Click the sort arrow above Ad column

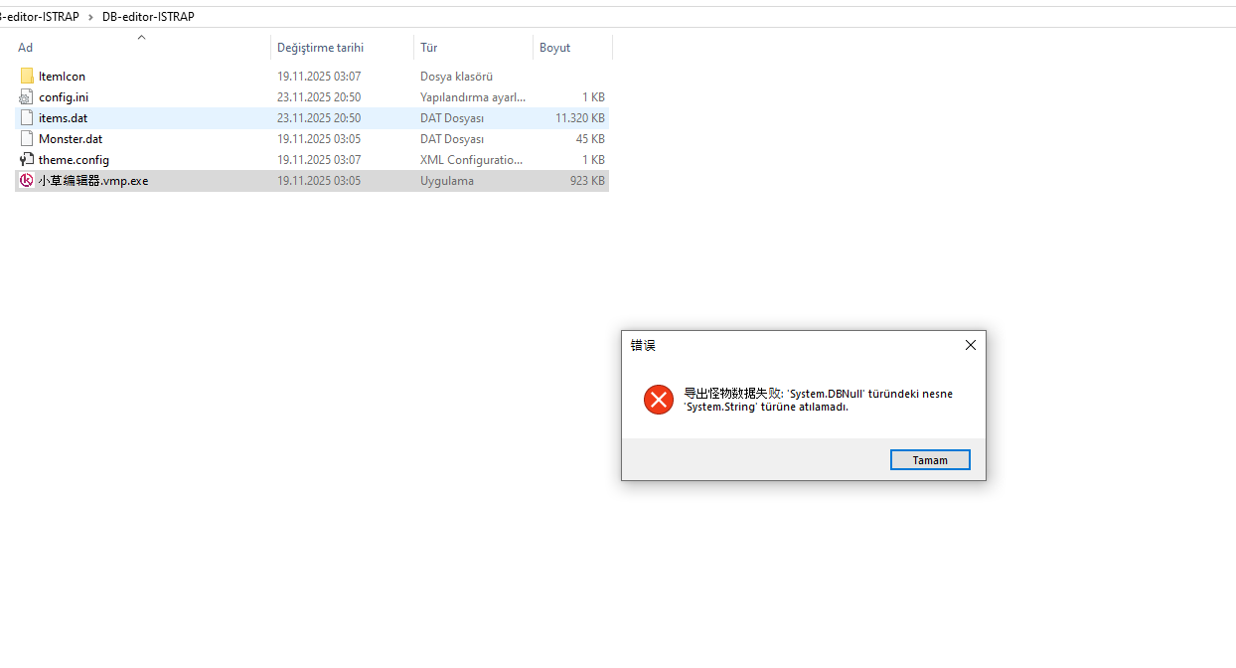tap(141, 38)
